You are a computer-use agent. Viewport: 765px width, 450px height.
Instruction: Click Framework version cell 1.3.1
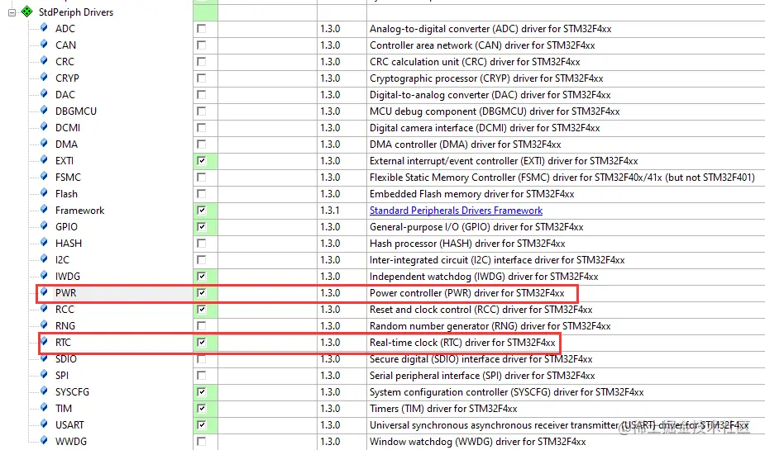pos(330,211)
